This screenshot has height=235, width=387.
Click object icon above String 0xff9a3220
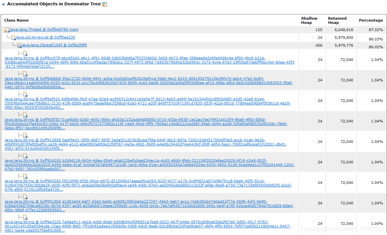click(25, 217)
